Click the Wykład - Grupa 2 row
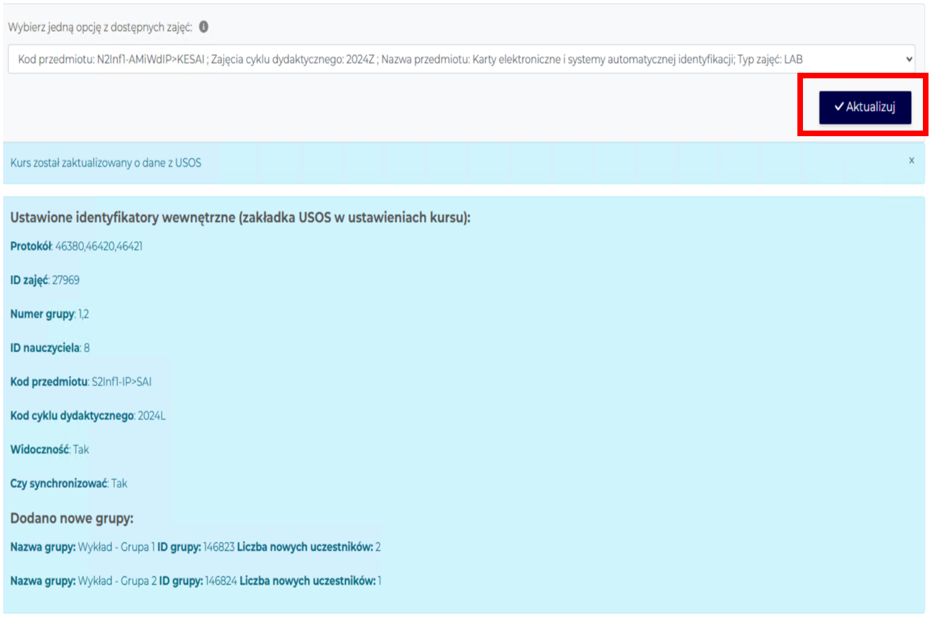This screenshot has width=931, height=623. pos(195,581)
